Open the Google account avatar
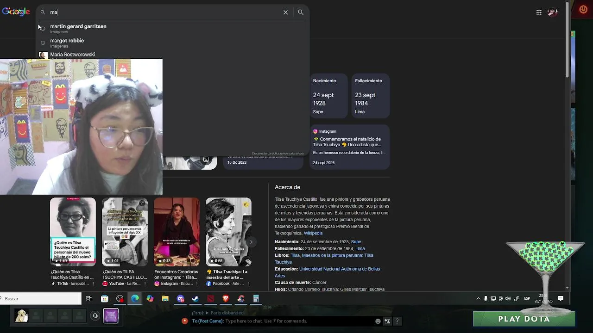Image resolution: width=593 pixels, height=333 pixels. tap(552, 12)
